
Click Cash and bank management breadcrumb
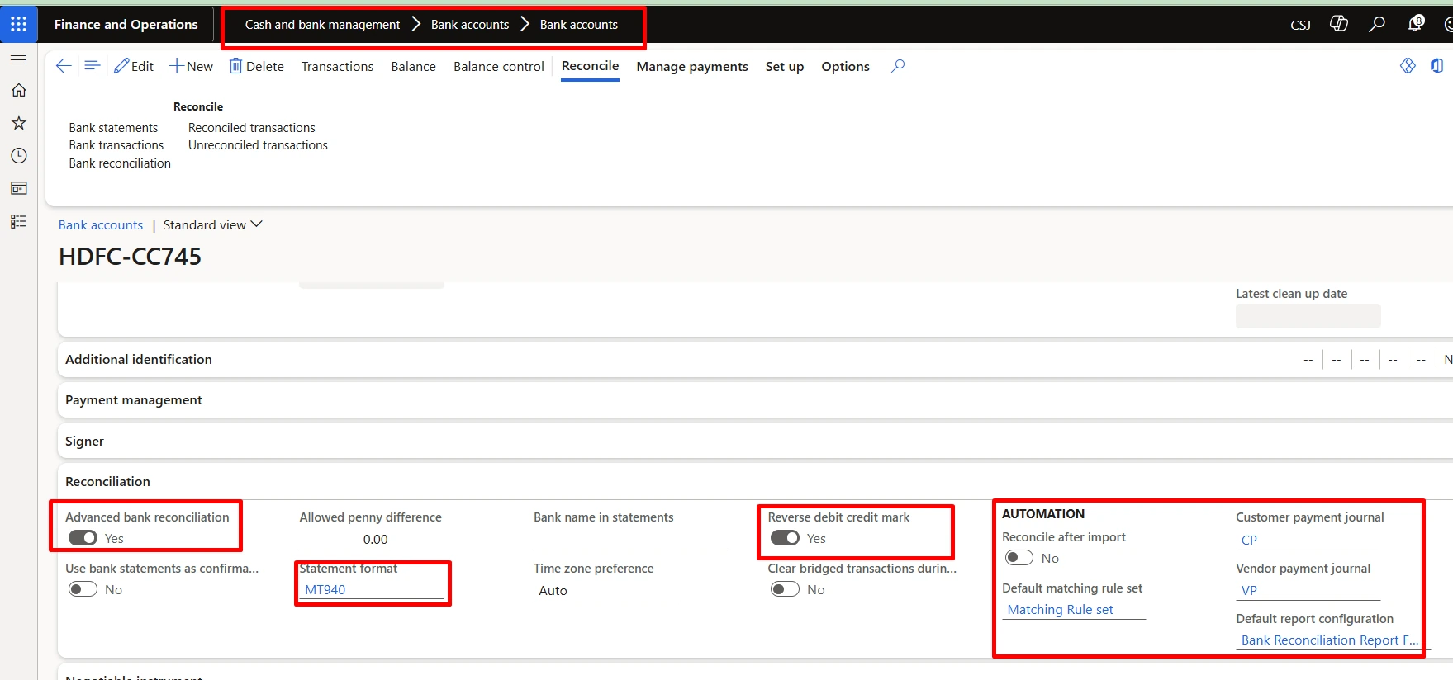322,25
